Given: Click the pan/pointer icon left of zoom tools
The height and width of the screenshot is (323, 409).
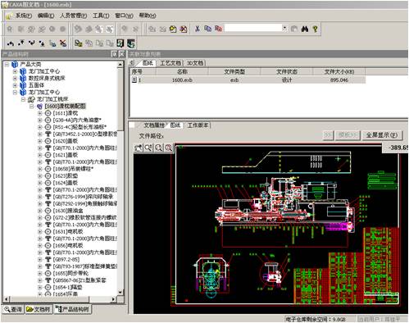Looking at the screenshot, I should coord(139,148).
